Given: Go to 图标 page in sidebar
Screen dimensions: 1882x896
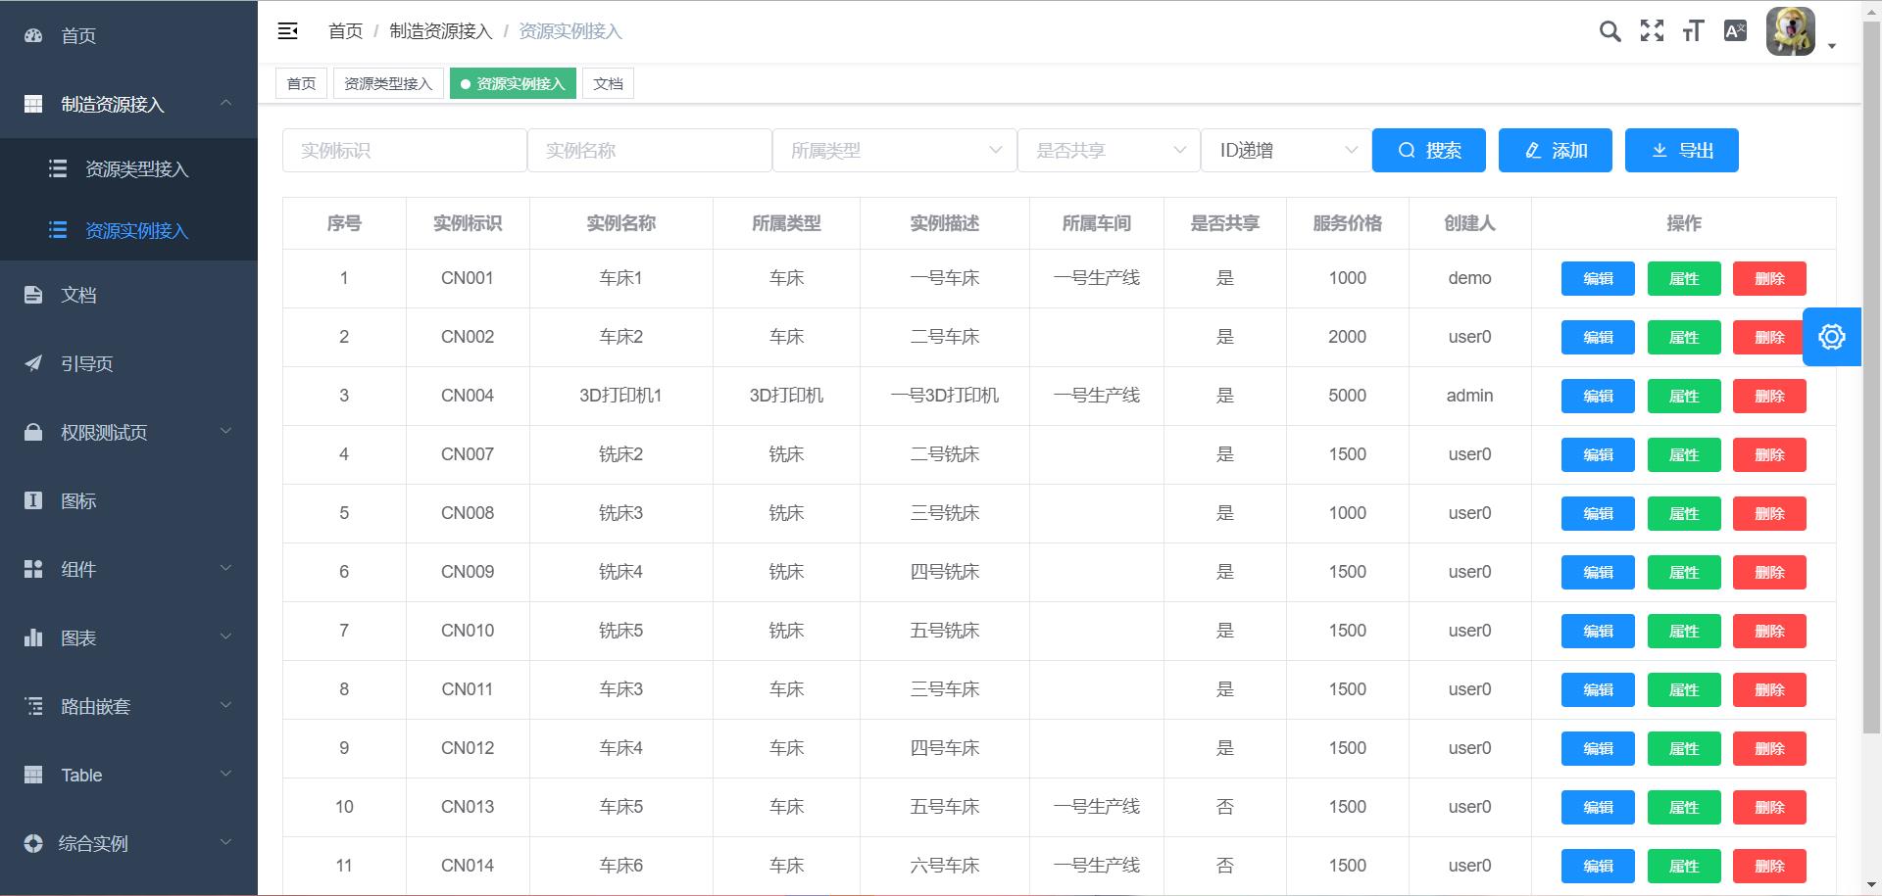Looking at the screenshot, I should (x=78, y=501).
